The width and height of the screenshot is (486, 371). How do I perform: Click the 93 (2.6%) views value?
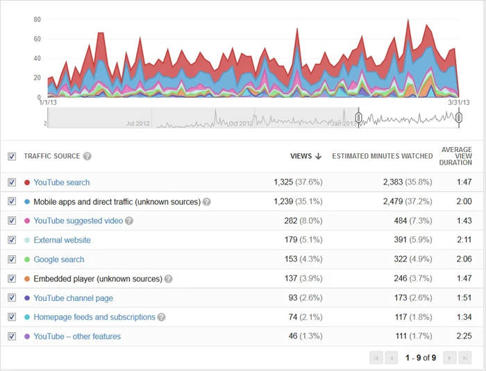click(x=305, y=297)
